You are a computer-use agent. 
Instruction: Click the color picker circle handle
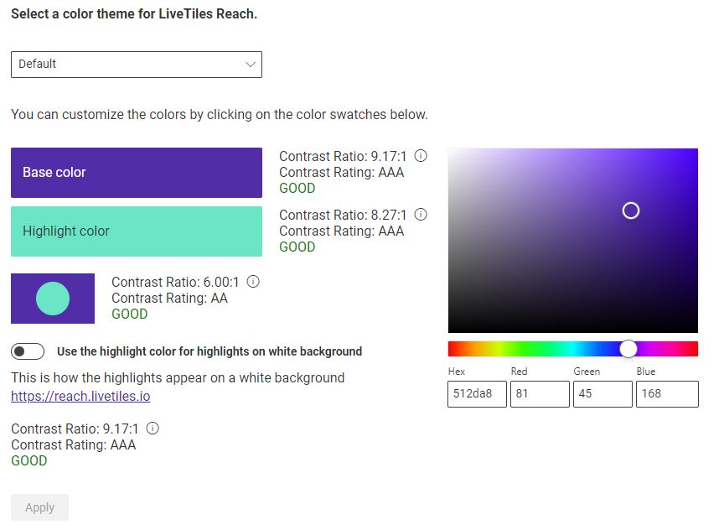pos(631,210)
